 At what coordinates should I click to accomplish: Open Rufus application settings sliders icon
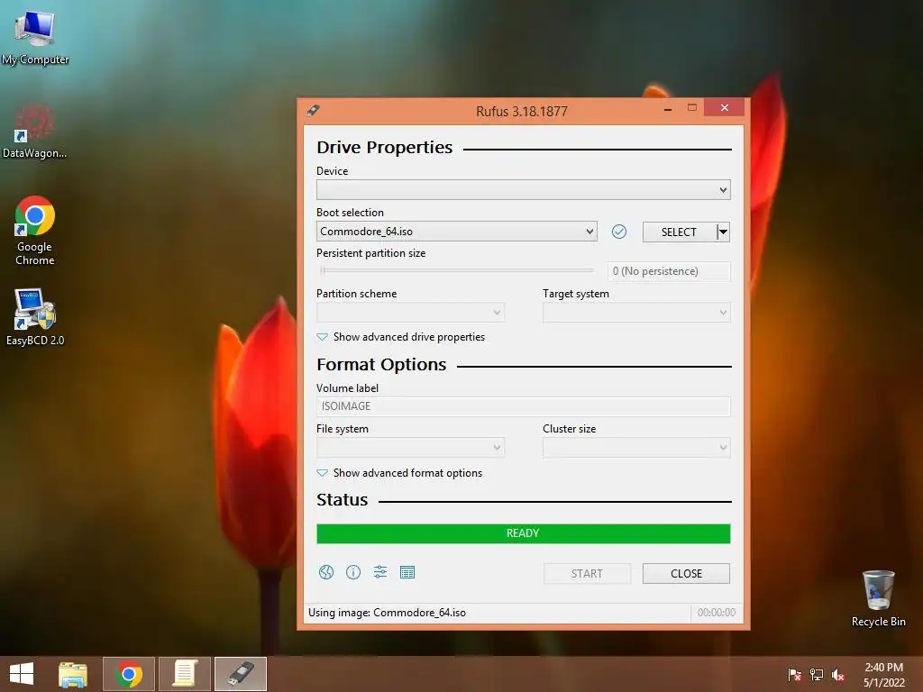click(x=380, y=572)
